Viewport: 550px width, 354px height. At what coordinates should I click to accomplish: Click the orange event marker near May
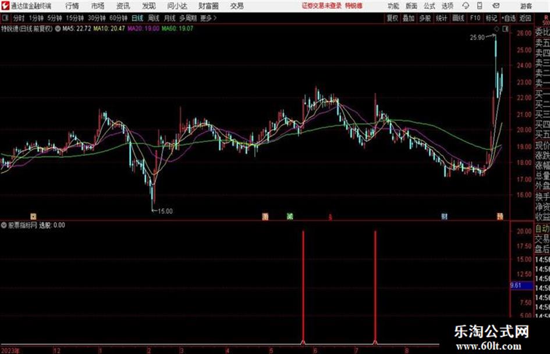point(265,217)
